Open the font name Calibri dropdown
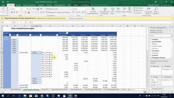 tap(20, 9)
